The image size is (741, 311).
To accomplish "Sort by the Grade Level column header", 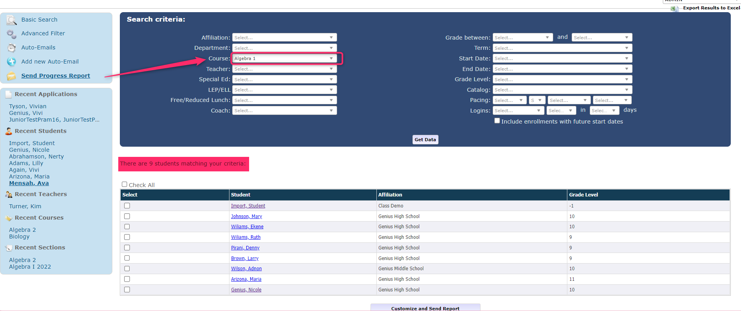I will [583, 195].
